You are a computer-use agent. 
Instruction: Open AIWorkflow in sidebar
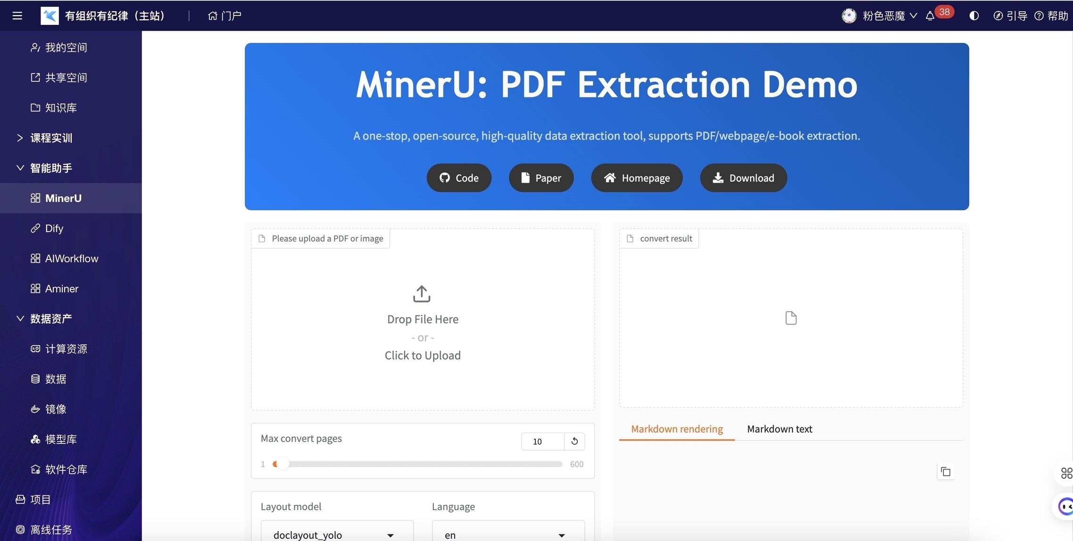(x=71, y=258)
